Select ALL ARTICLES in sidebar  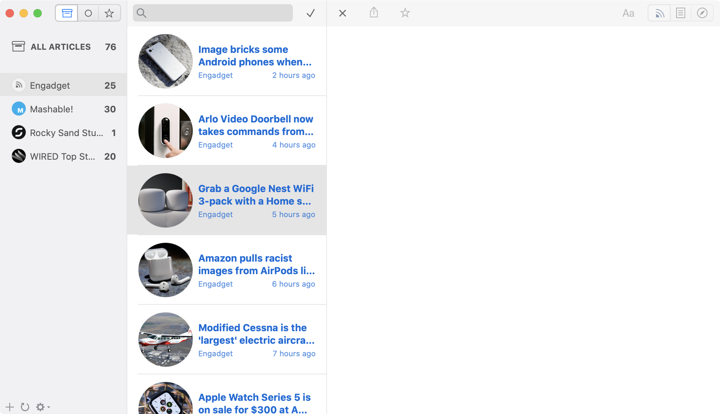(64, 47)
